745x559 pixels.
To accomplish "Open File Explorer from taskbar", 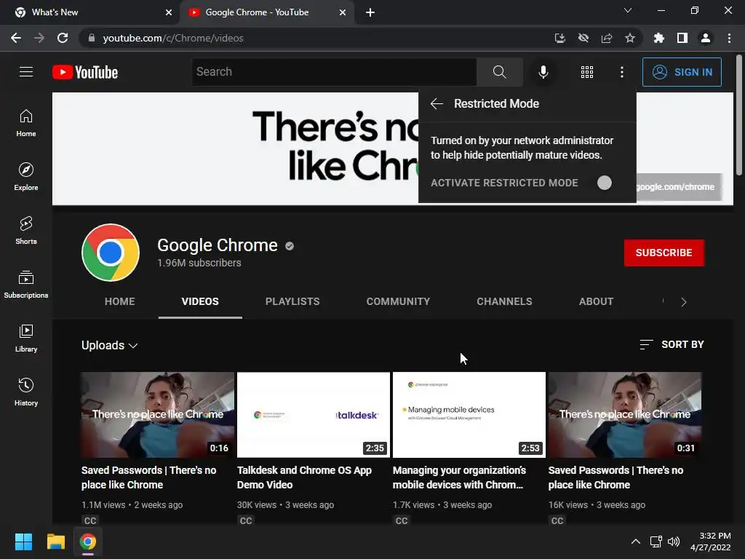I will (x=55, y=542).
